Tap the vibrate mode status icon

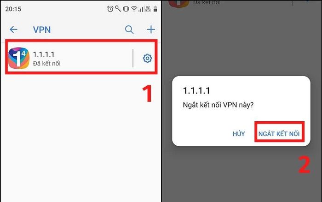tap(126, 9)
